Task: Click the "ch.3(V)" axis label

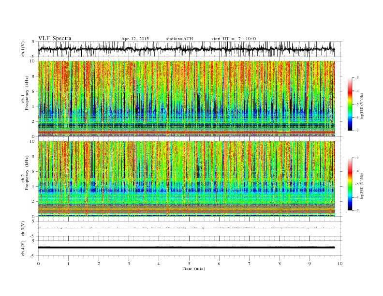Action: pyautogui.click(x=23, y=229)
